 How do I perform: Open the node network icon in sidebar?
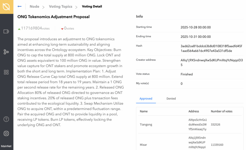tap(6, 52)
